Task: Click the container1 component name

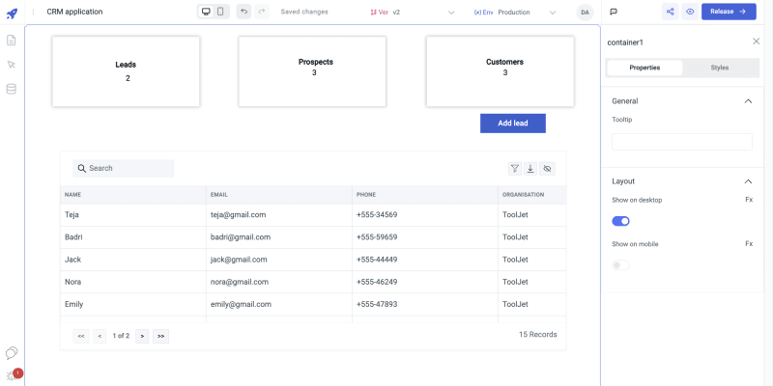Action: tap(625, 42)
